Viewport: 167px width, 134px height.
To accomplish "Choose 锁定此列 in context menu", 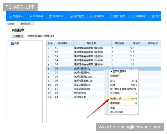I will coord(115,76).
